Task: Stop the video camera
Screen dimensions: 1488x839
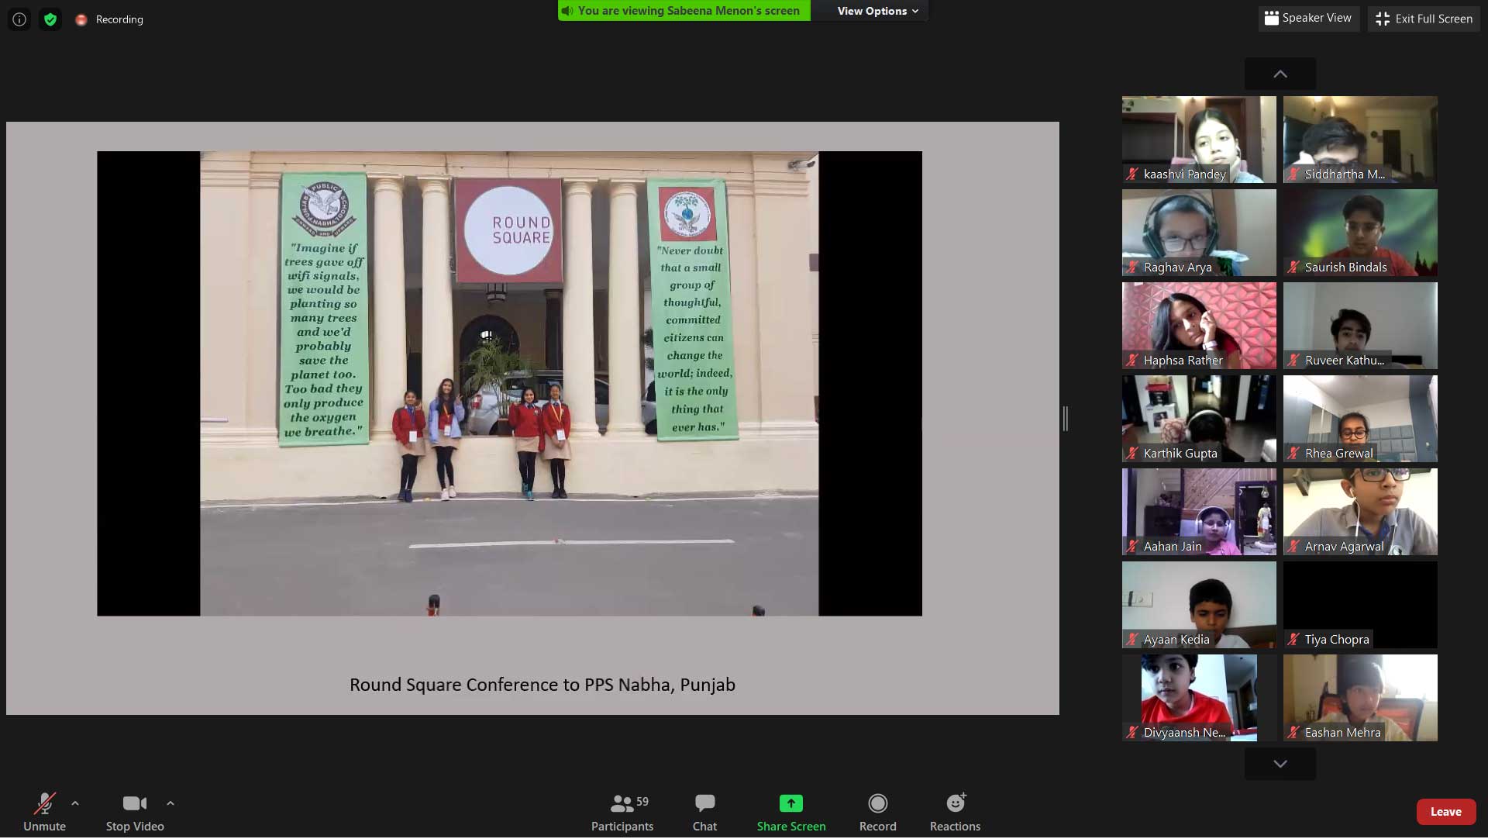Action: pyautogui.click(x=135, y=812)
